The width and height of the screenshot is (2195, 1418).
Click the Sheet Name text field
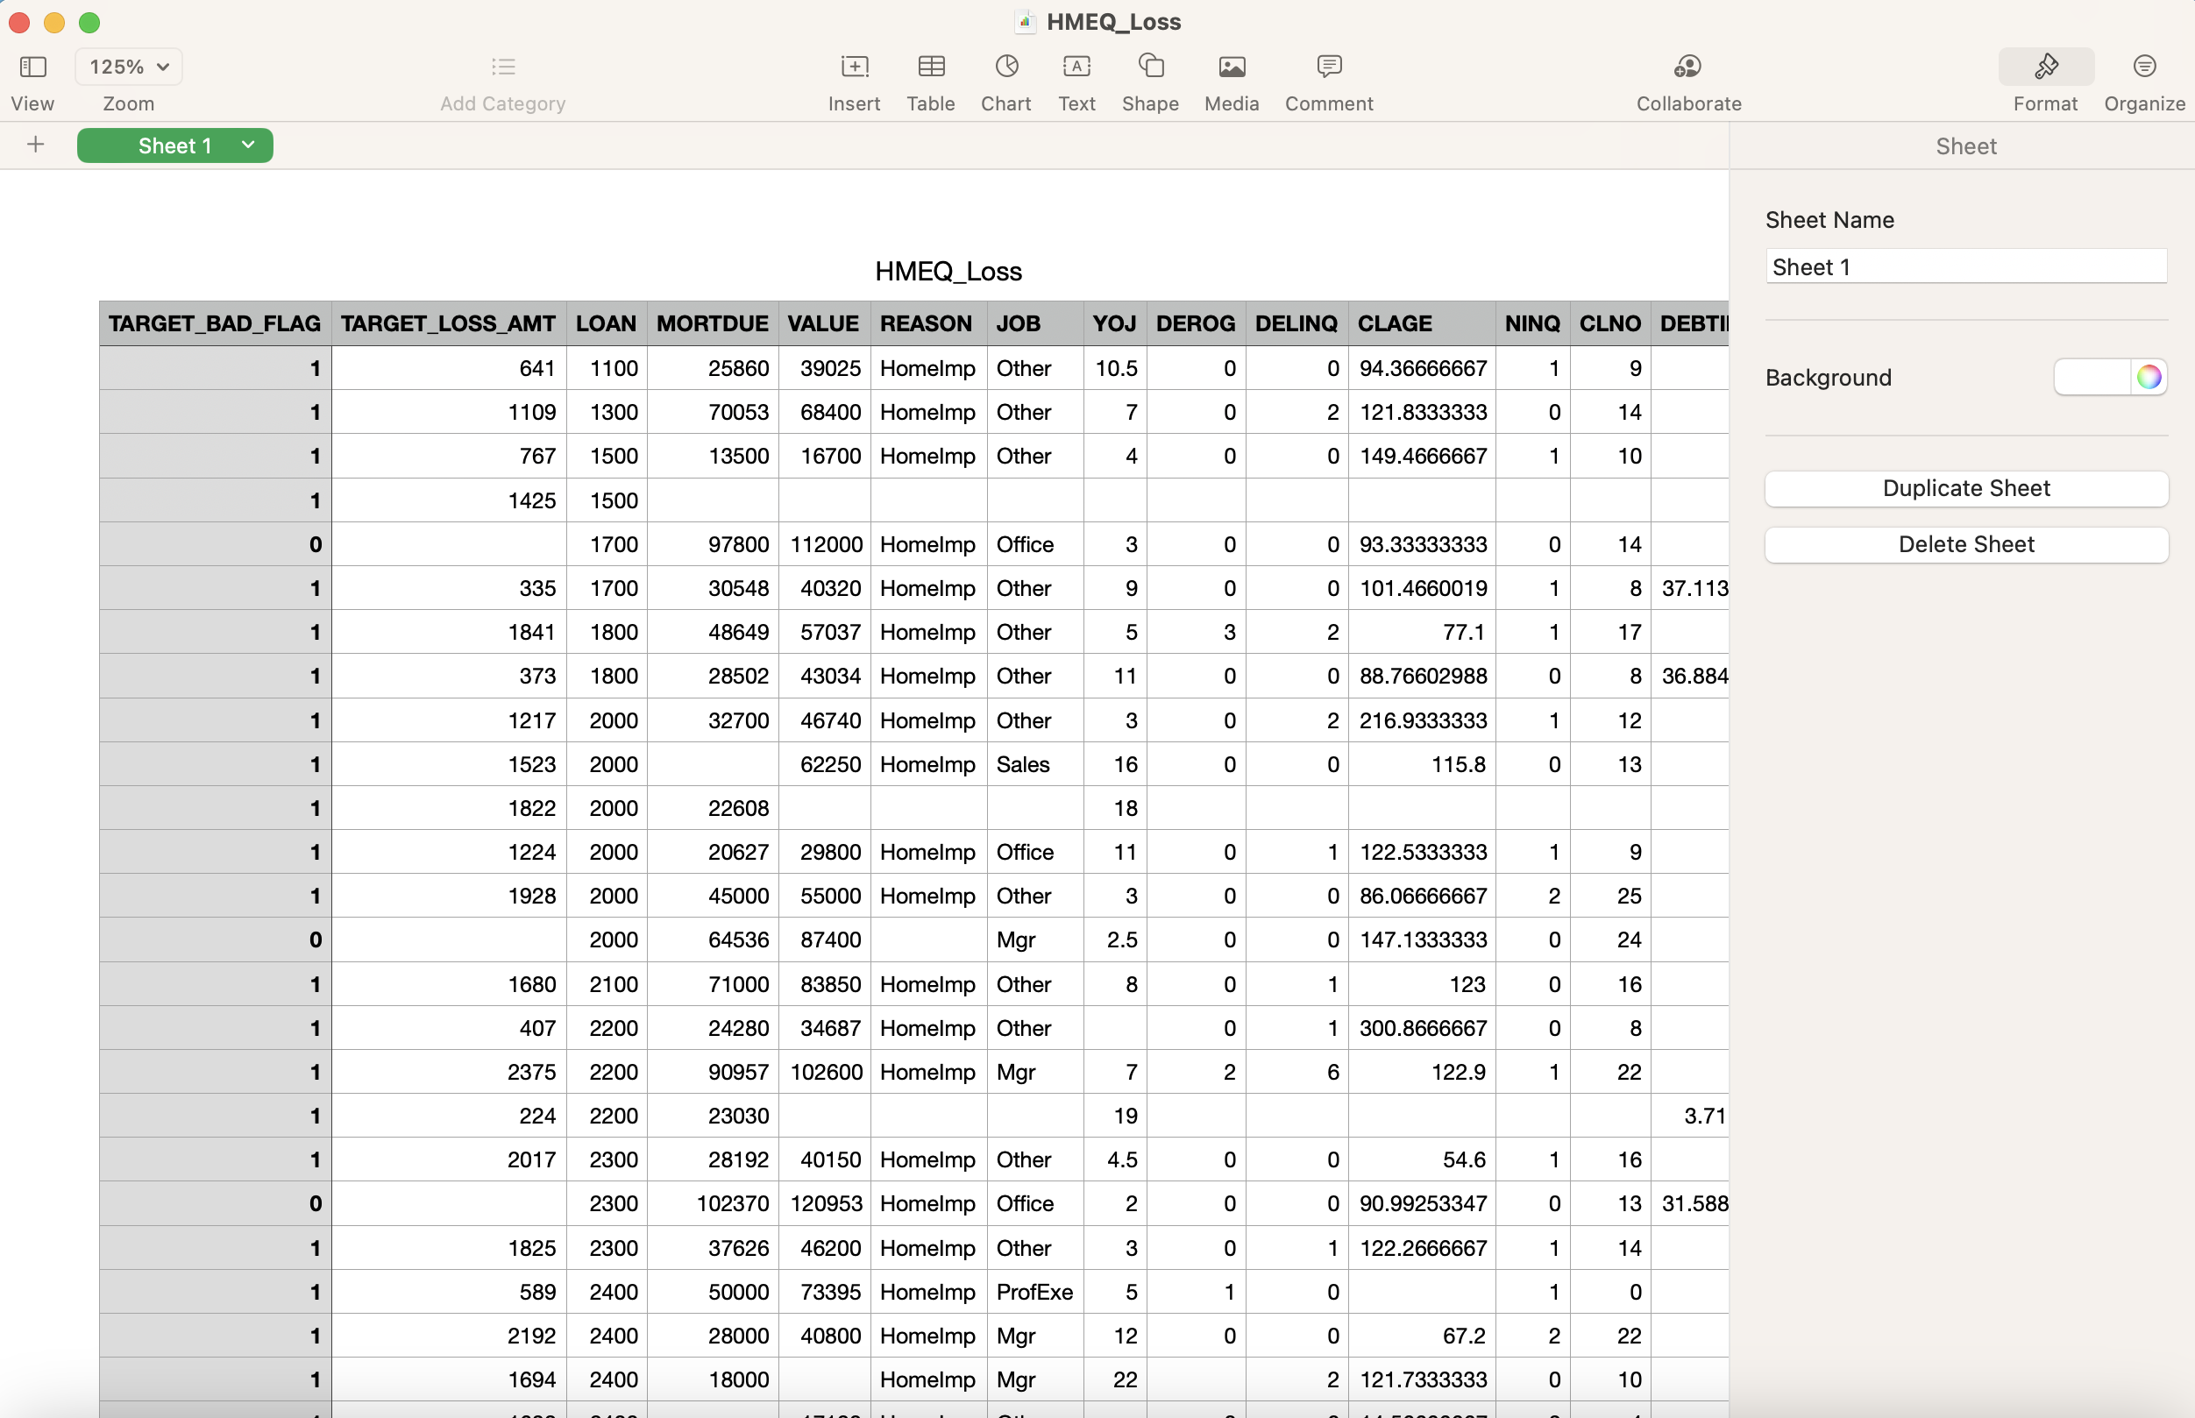pyautogui.click(x=1965, y=267)
